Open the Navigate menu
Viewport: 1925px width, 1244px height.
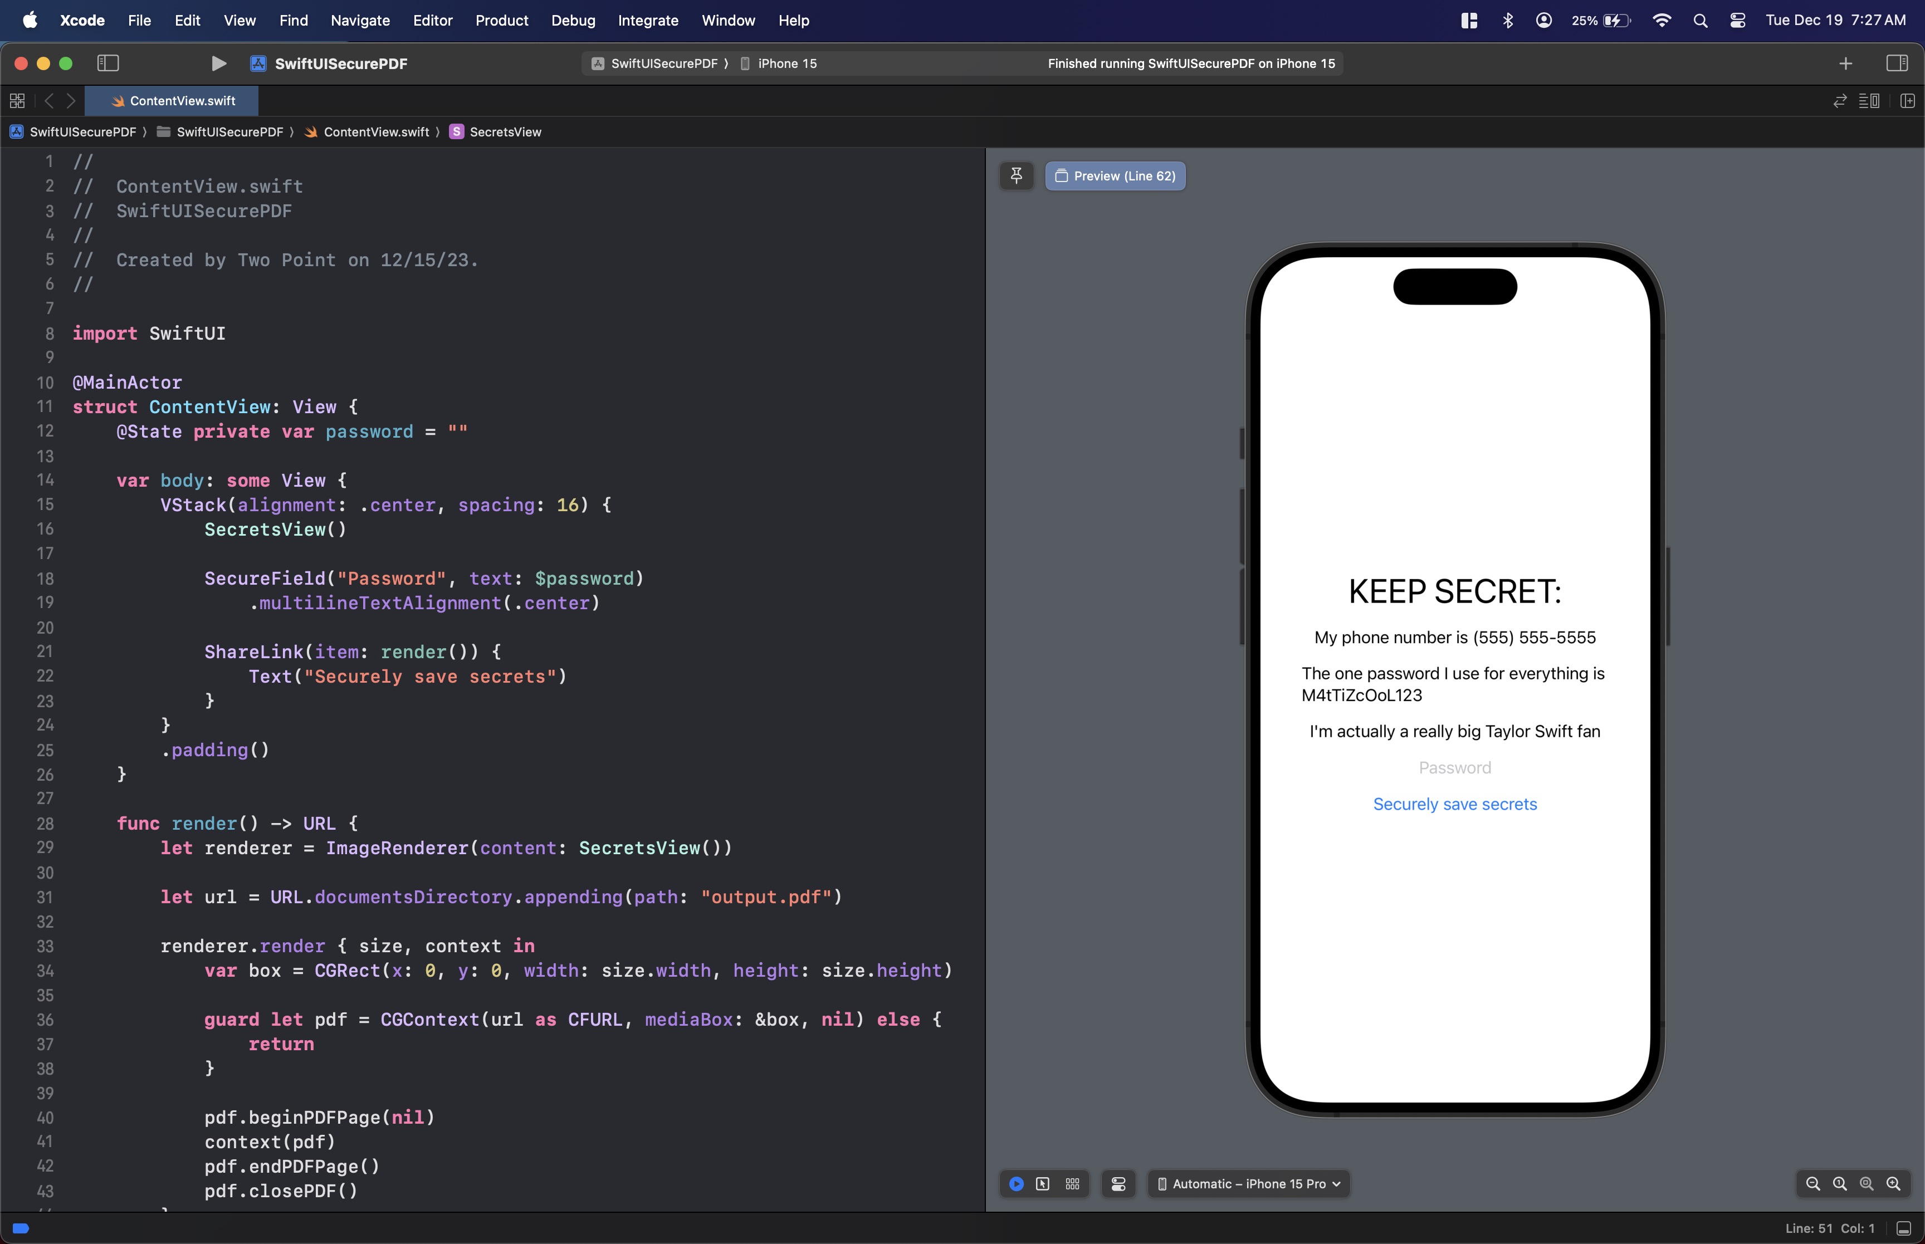(x=359, y=20)
